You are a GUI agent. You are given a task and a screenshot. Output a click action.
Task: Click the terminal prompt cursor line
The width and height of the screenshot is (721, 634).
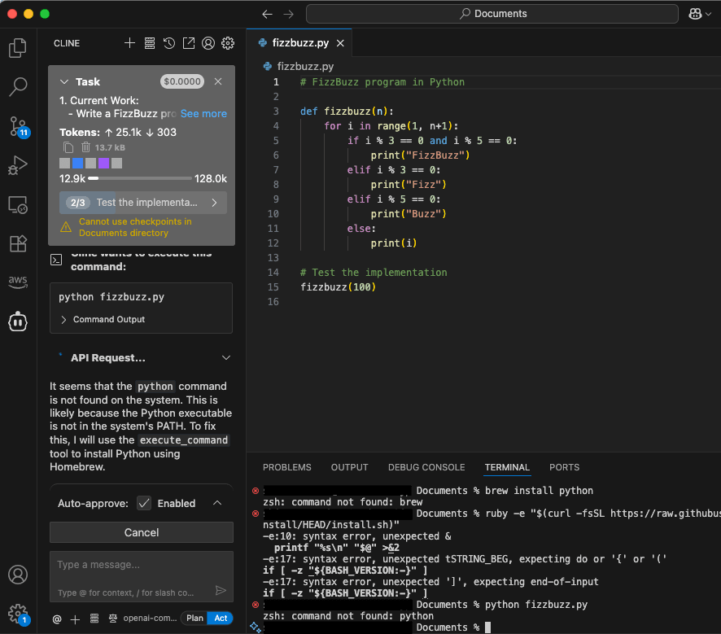pos(487,627)
